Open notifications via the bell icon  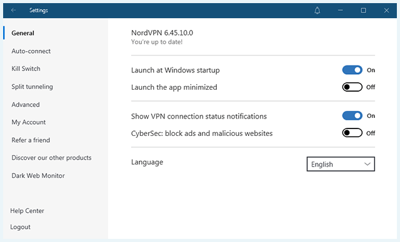tap(317, 11)
